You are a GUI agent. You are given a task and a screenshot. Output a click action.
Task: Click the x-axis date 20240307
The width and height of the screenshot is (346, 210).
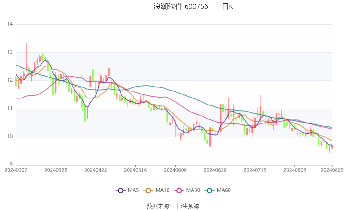(x=16, y=170)
